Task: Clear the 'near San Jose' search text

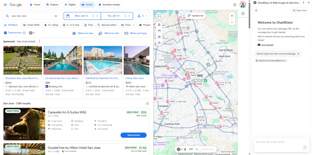Action: (x=56, y=16)
